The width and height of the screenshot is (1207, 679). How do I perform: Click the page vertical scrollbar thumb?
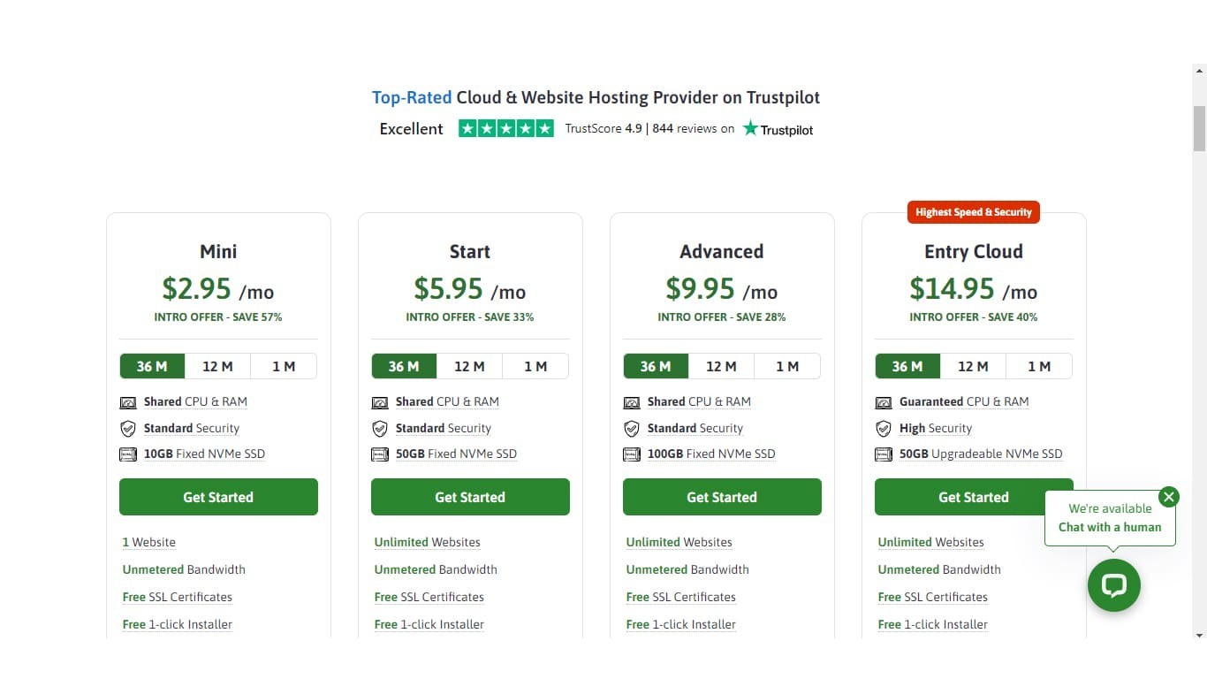click(x=1199, y=128)
